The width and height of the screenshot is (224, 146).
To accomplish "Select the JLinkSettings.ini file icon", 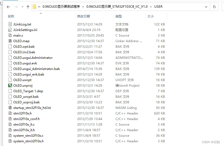I will [x=10, y=30].
